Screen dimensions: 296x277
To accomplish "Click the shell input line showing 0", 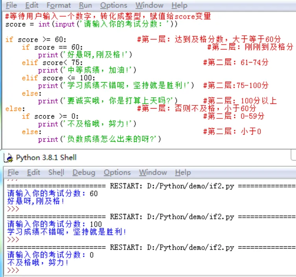I will tap(50, 255).
